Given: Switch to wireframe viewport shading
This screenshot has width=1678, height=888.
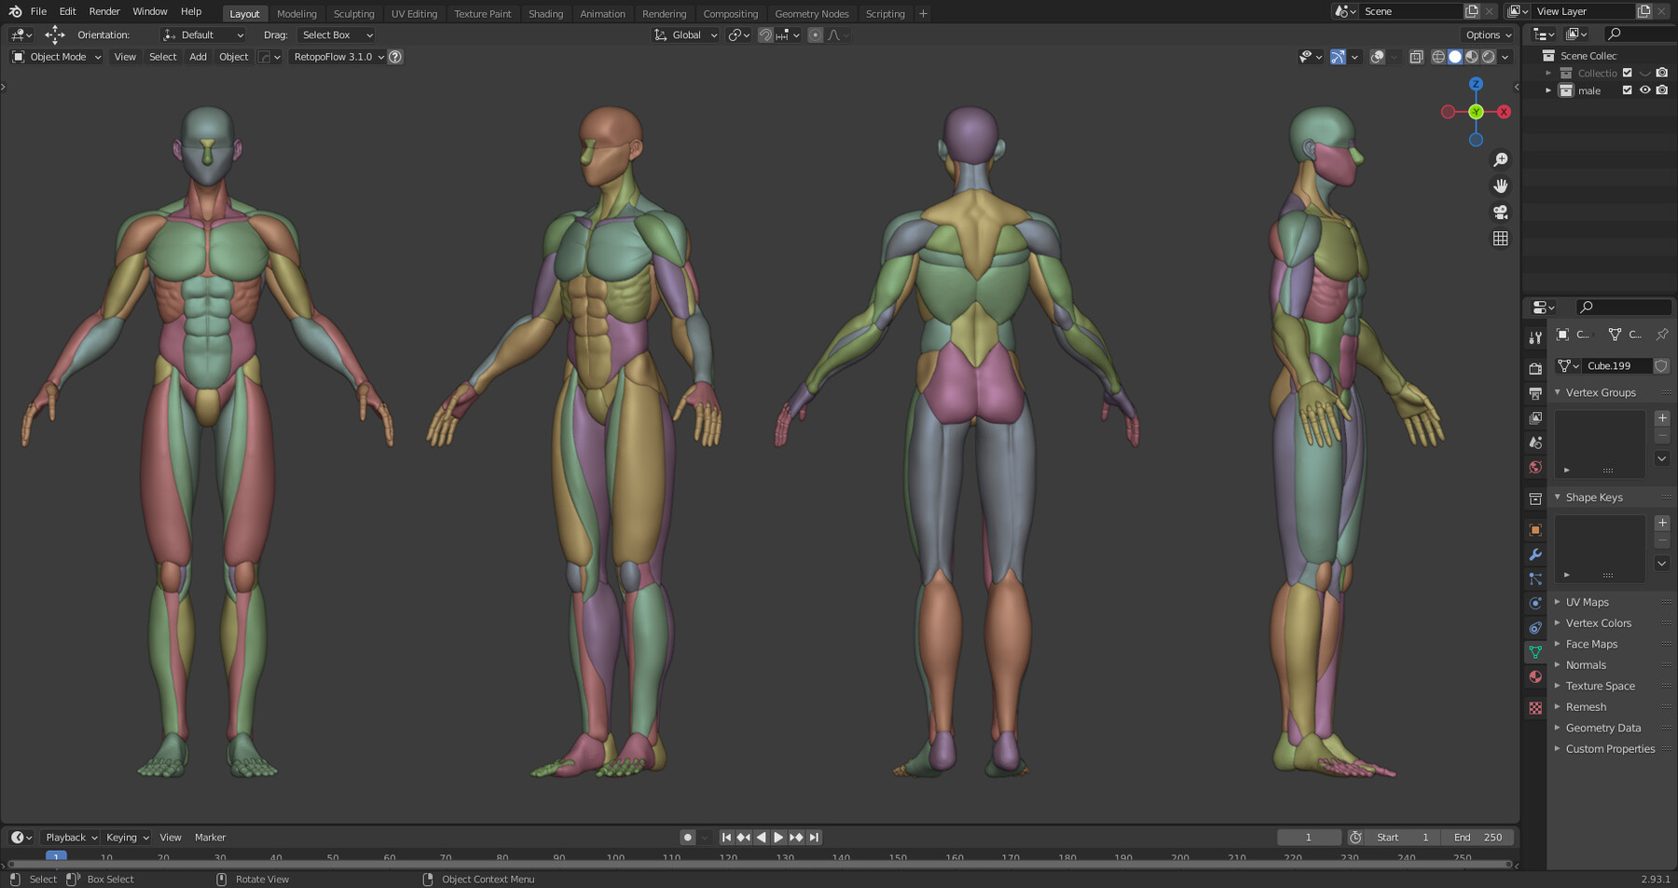Looking at the screenshot, I should 1438,57.
